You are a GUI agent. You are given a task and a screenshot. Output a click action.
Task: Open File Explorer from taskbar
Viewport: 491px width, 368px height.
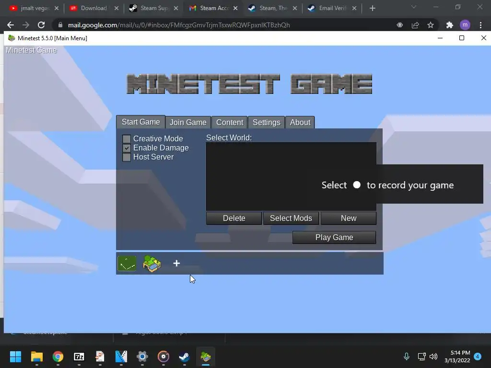(x=36, y=356)
